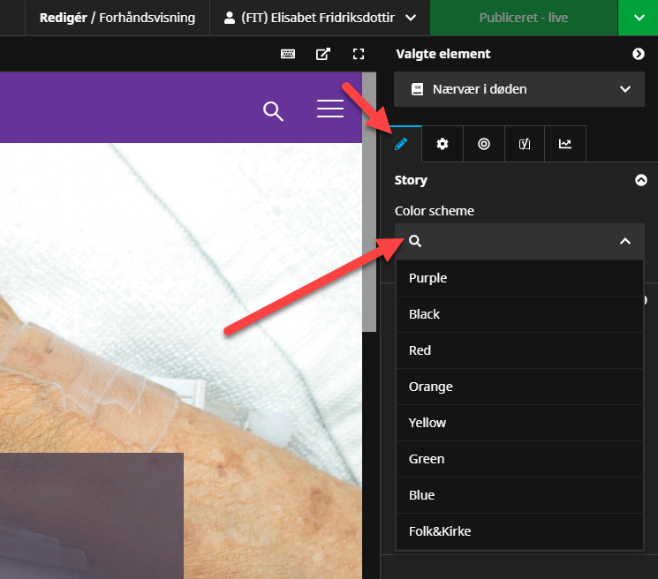658x579 pixels.
Task: Choose Folk&Kirke color scheme
Action: tap(519, 531)
